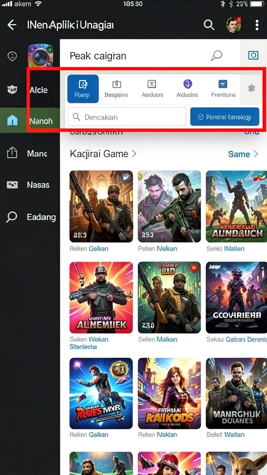Select the Besgains tab
This screenshot has width=267, height=475.
coord(116,89)
